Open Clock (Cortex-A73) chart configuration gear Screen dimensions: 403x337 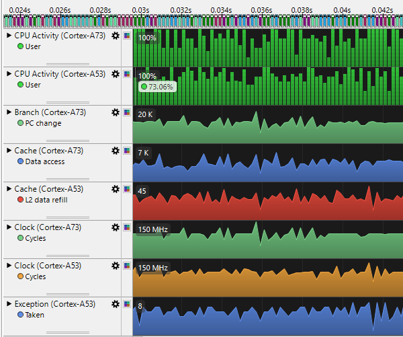(116, 227)
